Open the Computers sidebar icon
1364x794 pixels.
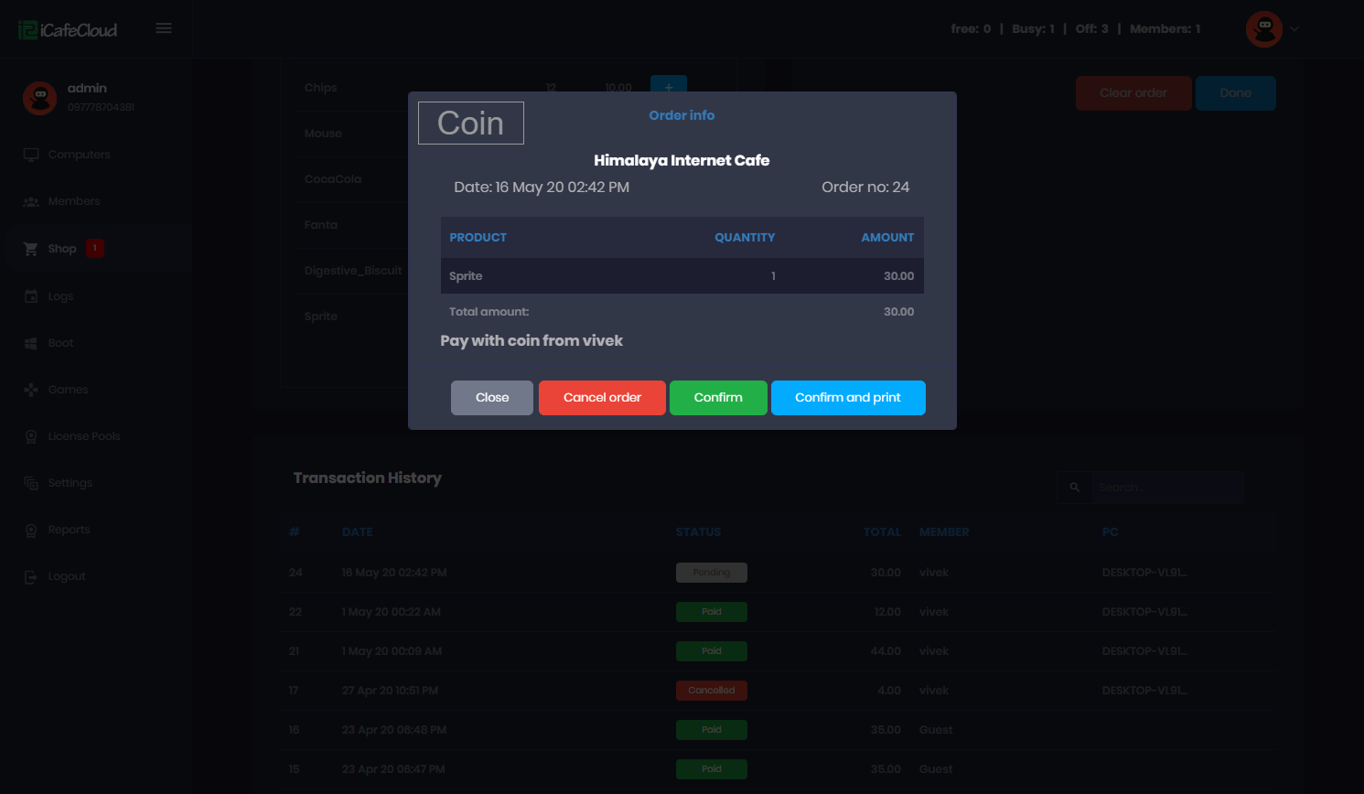pyautogui.click(x=31, y=155)
